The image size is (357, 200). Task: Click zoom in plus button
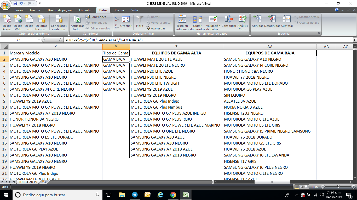point(353,187)
